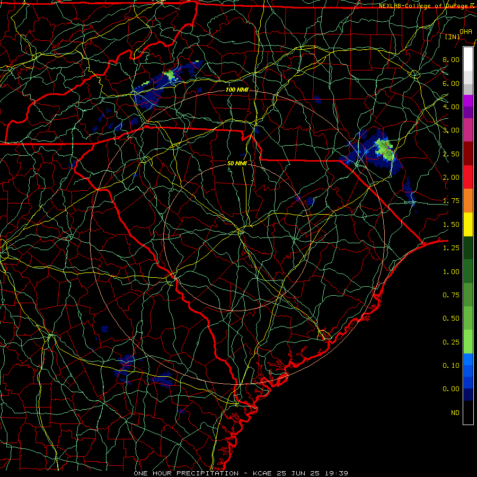477x477 pixels.
Task: Click the pink 3.00 inch legend swatch
Action: pos(468,130)
